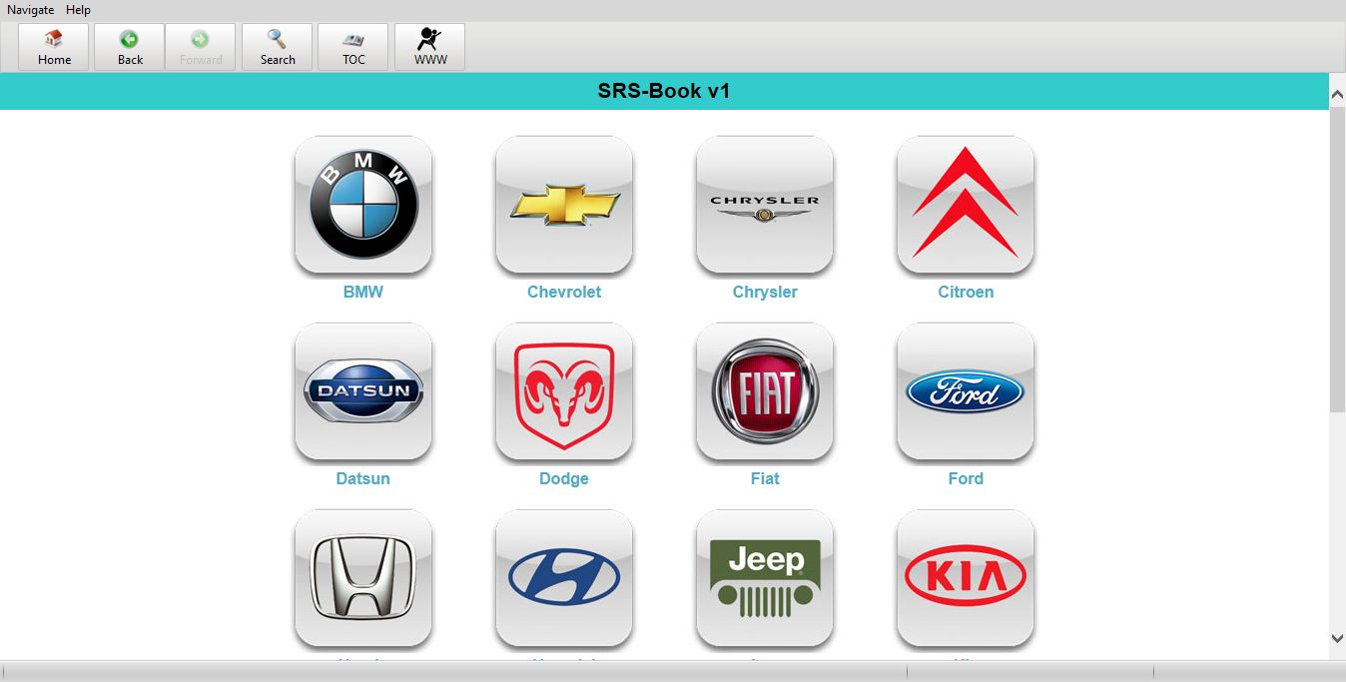Open the Navigate menu
This screenshot has width=1346, height=682.
coord(31,10)
